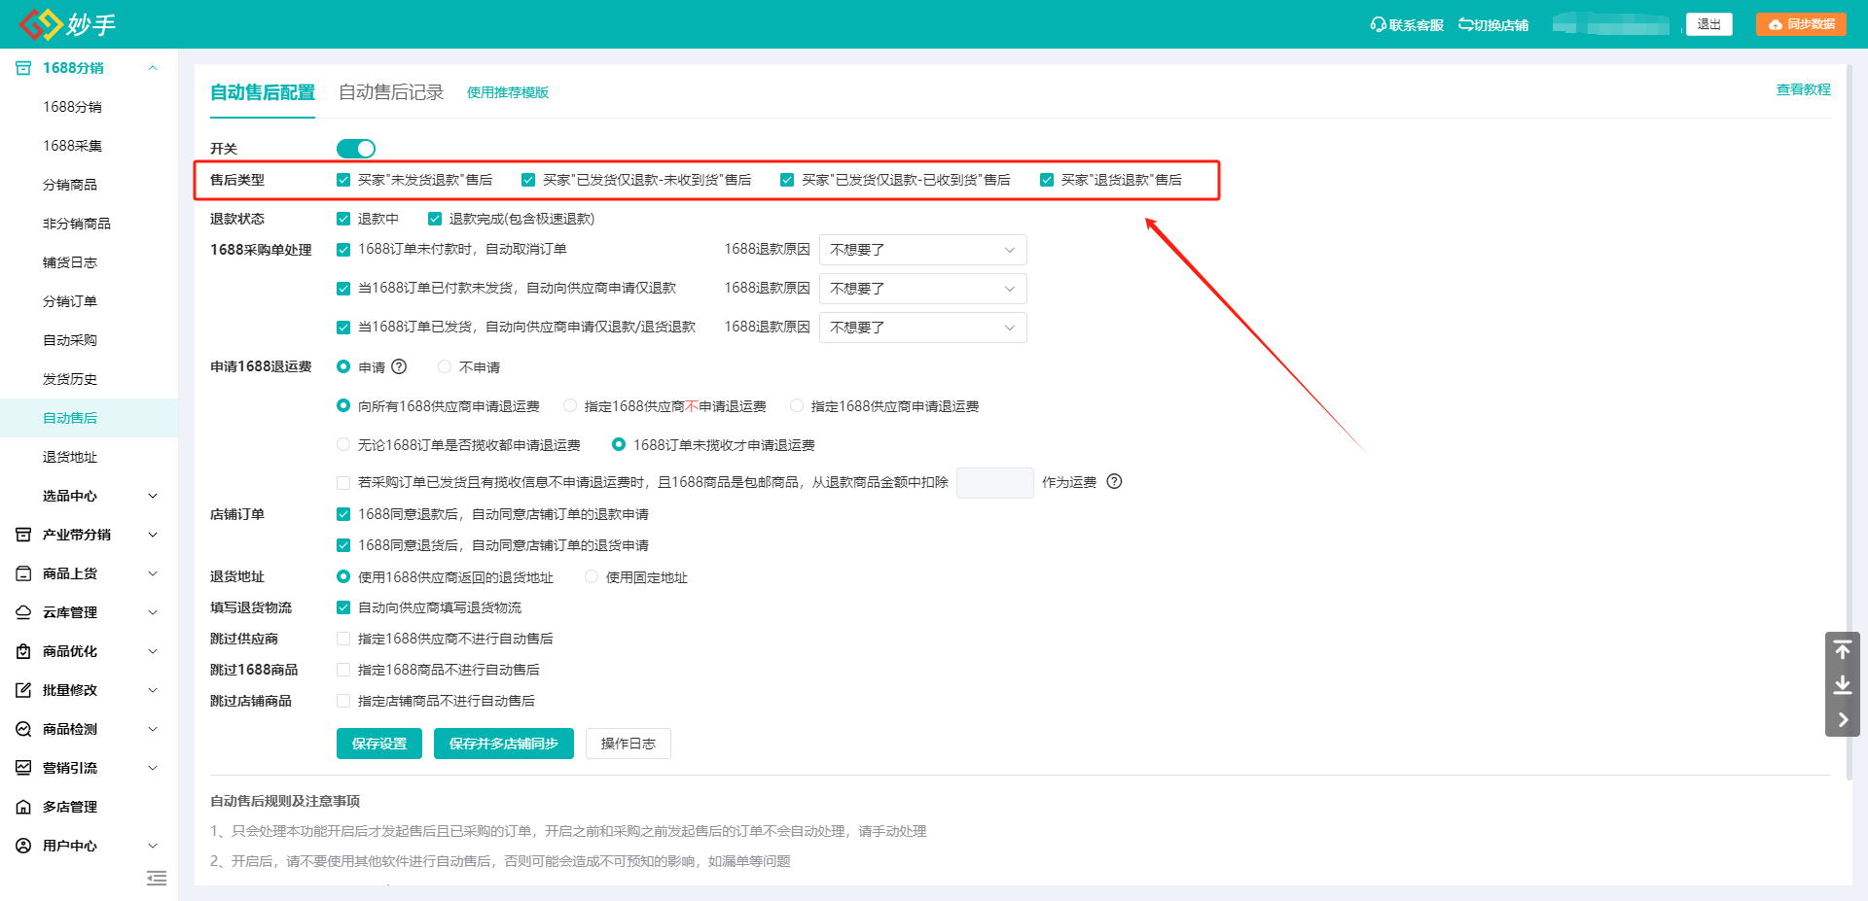The image size is (1868, 901).
Task: Select 指定1688供应商申请退运费 radio option
Action: pyautogui.click(x=797, y=405)
